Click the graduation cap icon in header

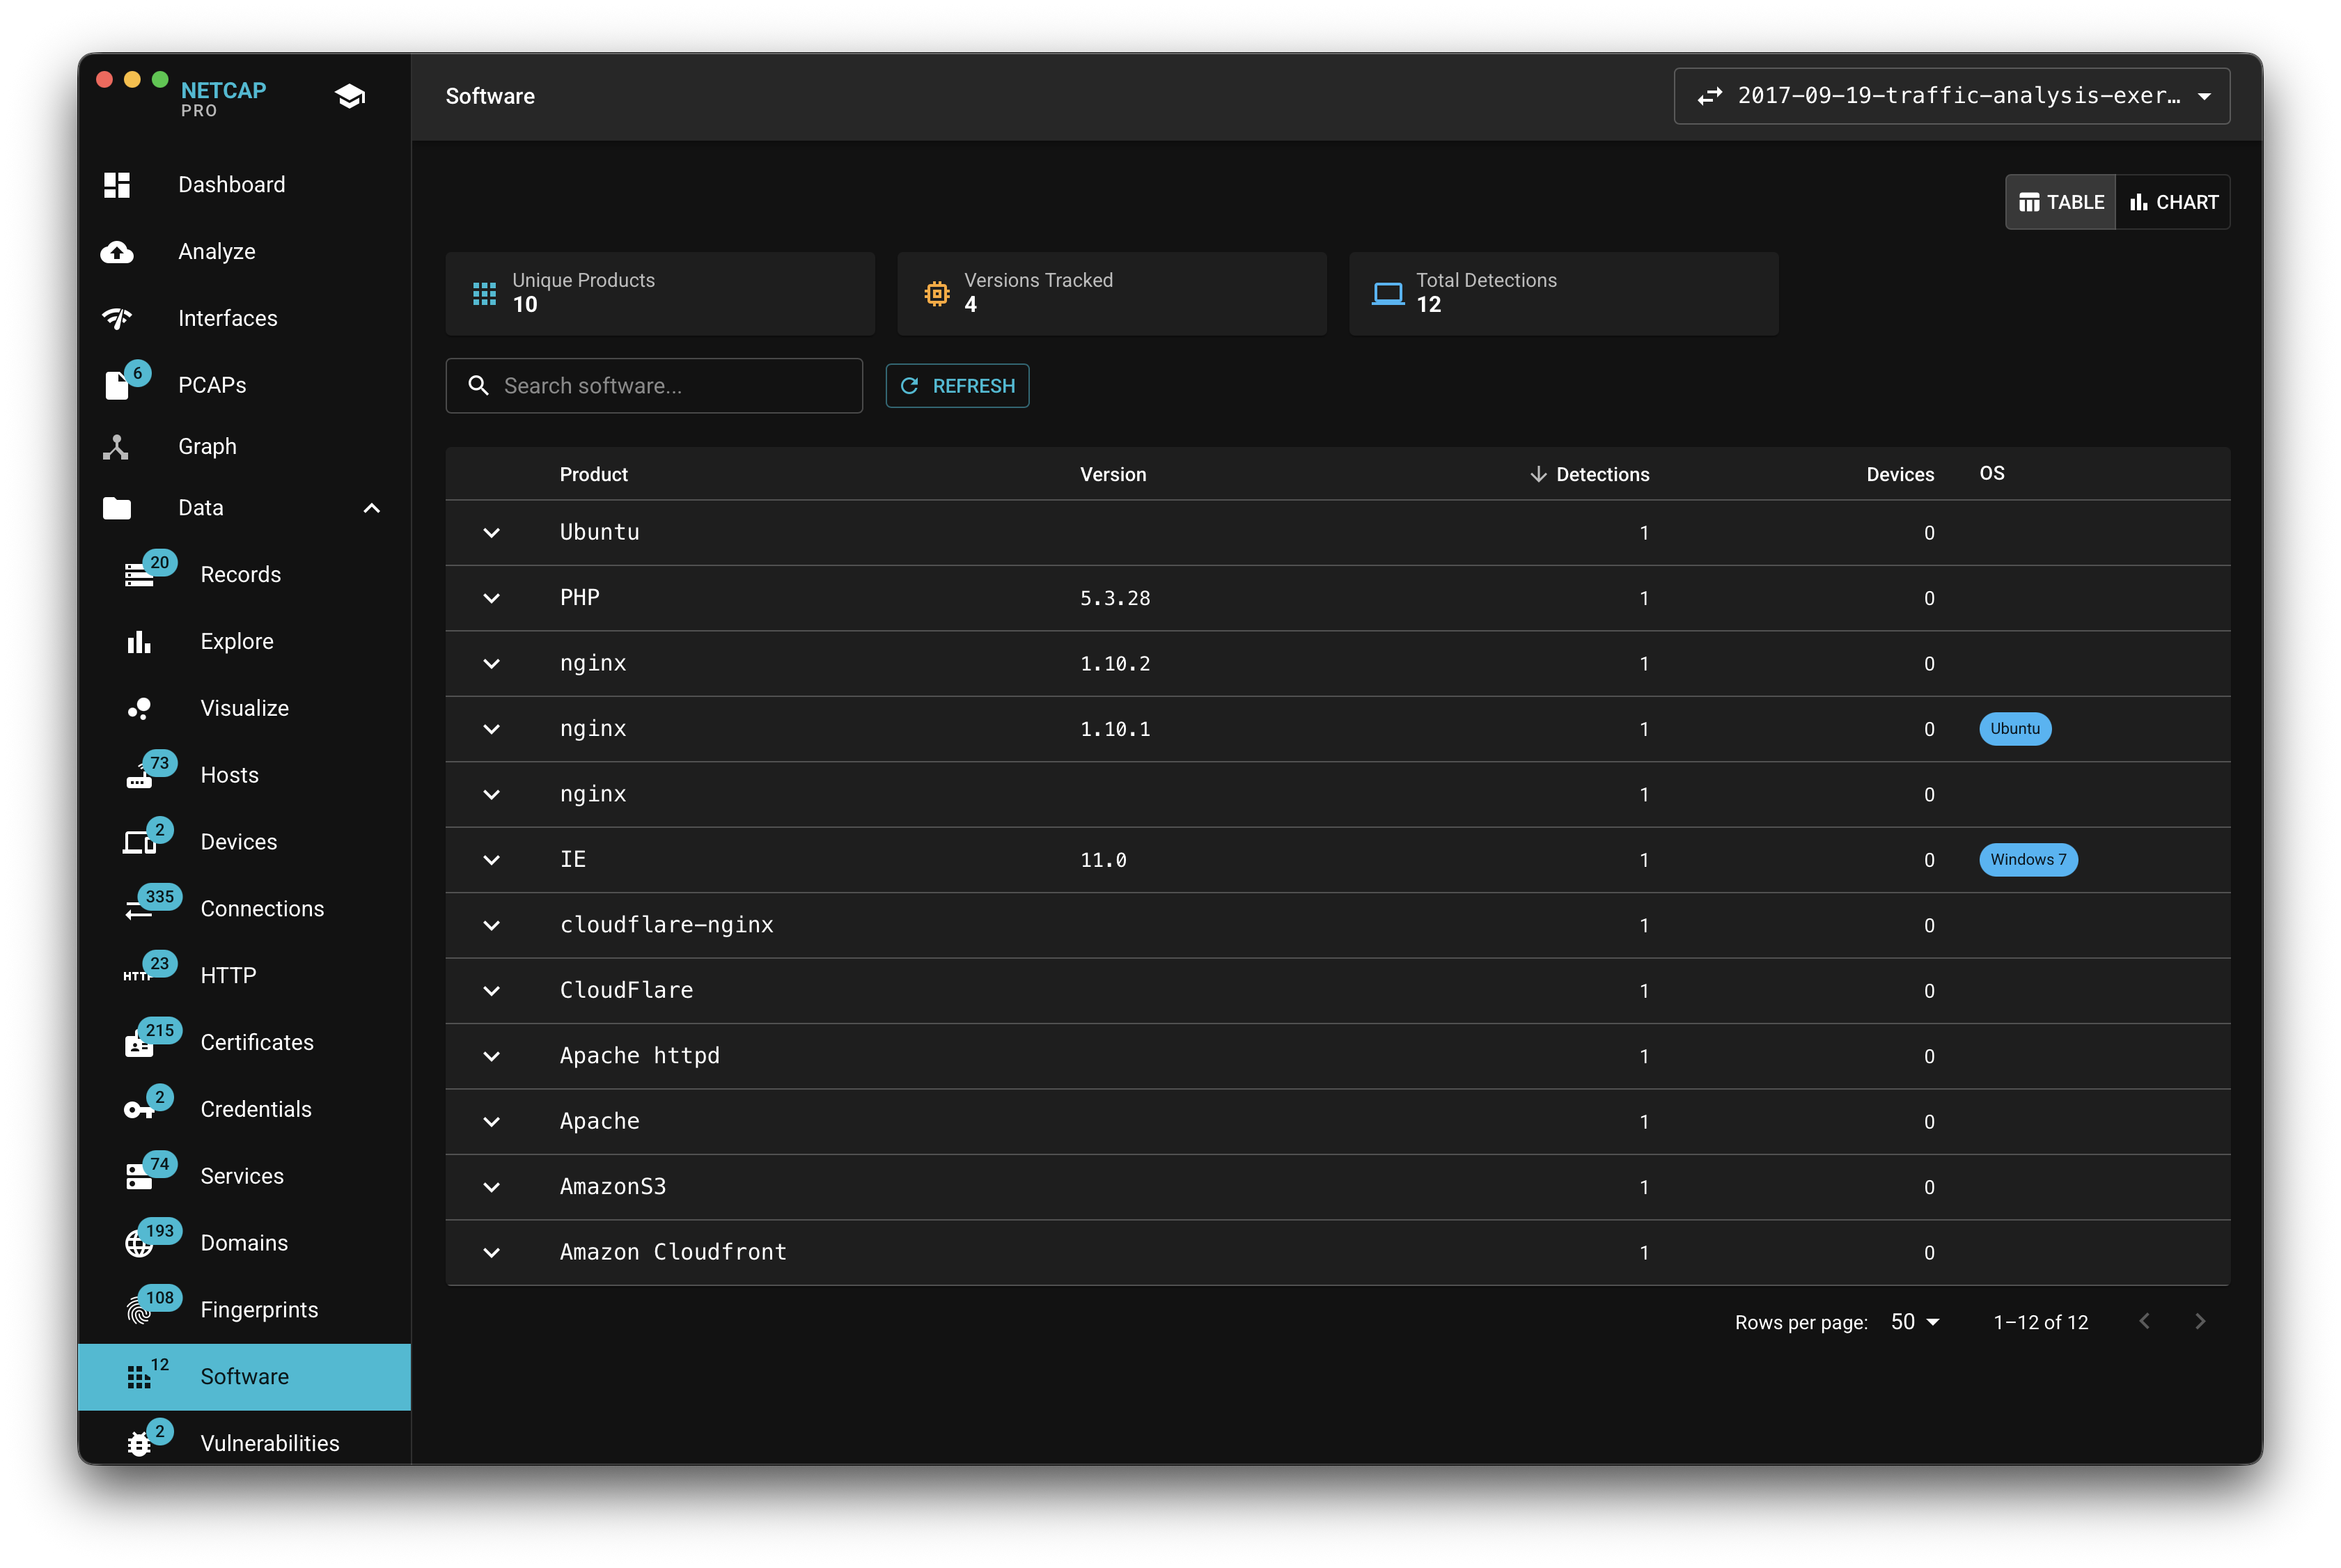[x=350, y=96]
